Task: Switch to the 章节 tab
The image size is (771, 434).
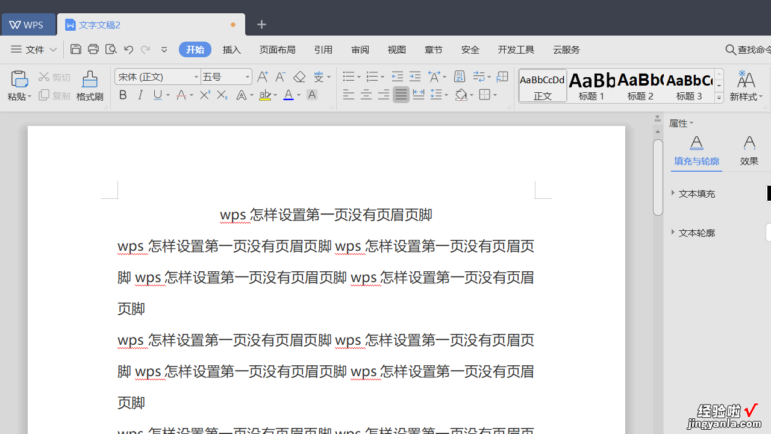Action: click(434, 49)
